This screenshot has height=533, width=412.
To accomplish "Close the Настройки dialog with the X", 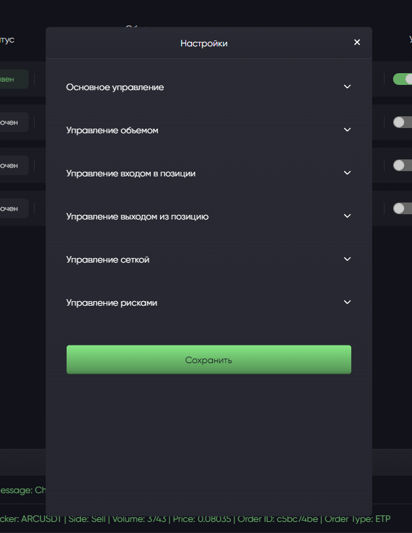I will pyautogui.click(x=357, y=42).
